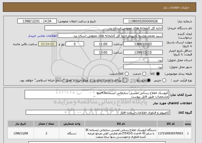Screen dimensions: 202x143
Task: Click the quantity cell showing 2
Action: tap(46, 133)
